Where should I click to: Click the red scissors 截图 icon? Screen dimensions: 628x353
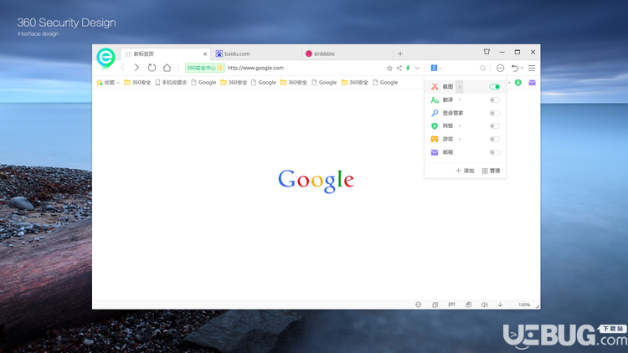point(435,86)
